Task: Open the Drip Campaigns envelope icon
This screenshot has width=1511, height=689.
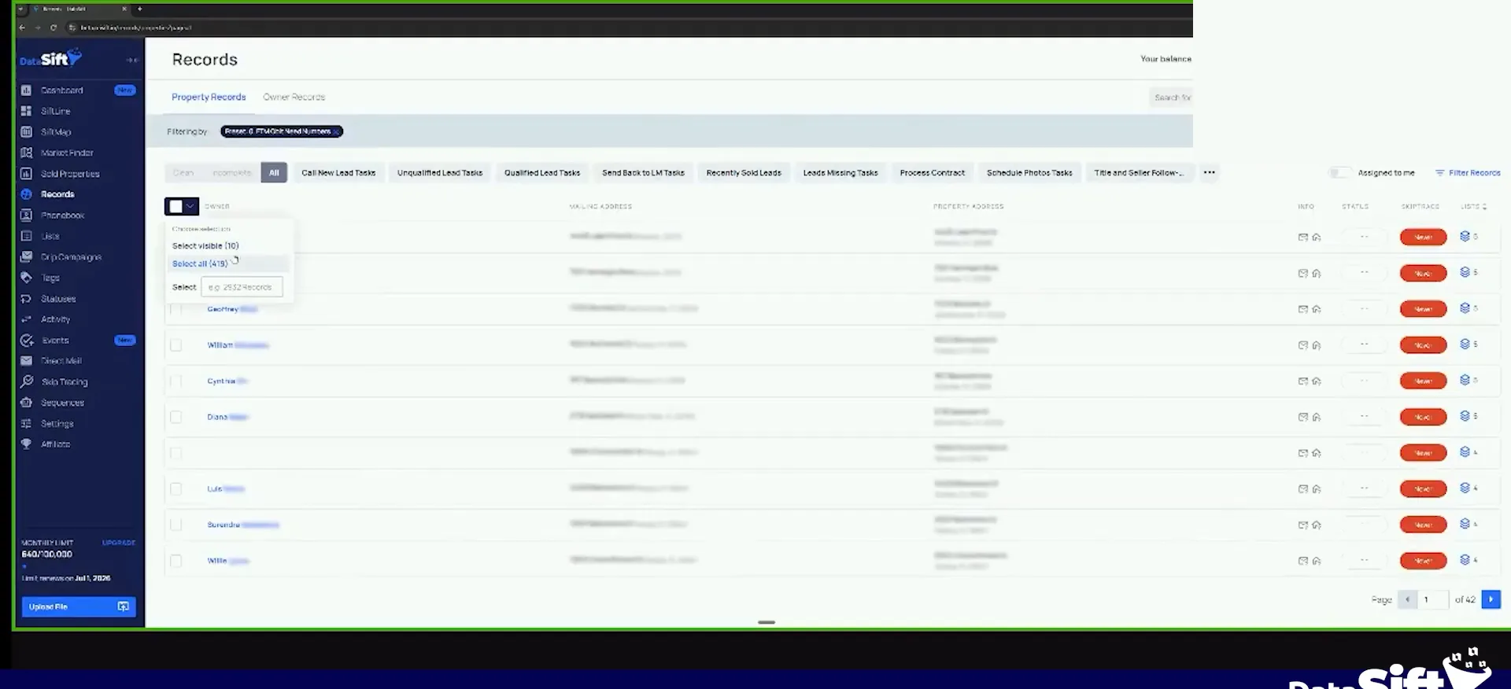Action: [26, 257]
